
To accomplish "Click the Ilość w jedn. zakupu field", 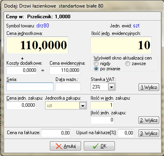I will point(102,105).
